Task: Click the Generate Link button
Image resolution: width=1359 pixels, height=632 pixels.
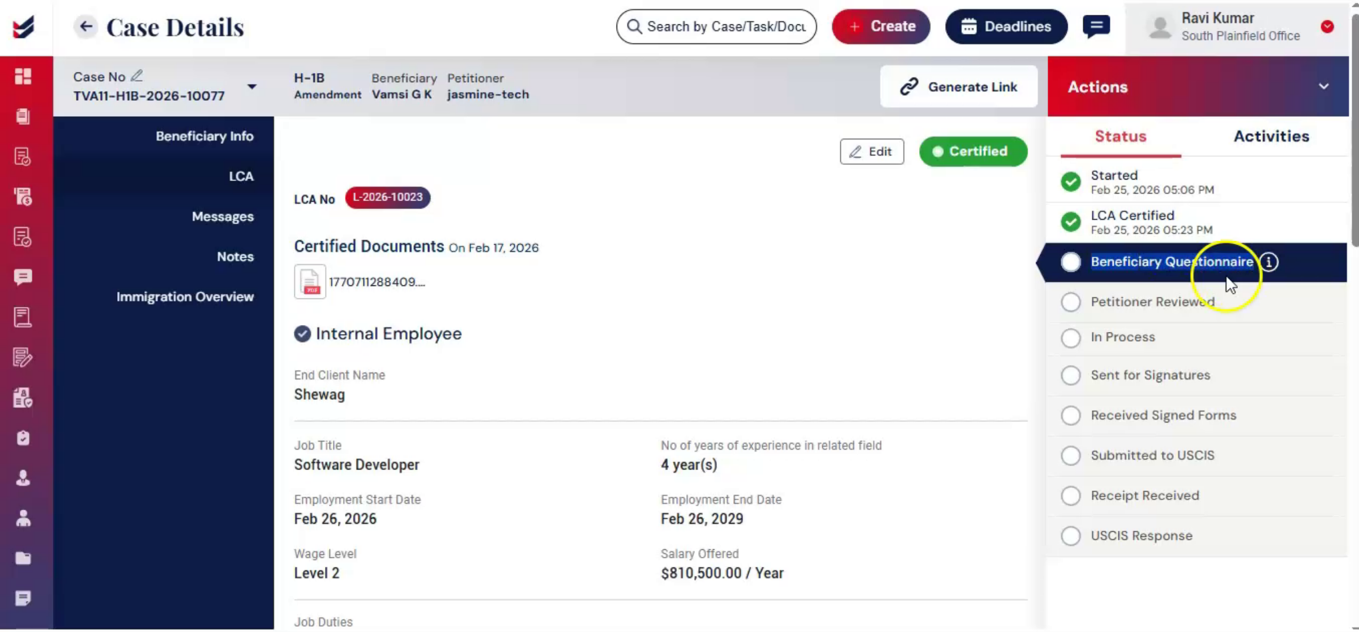Action: coord(959,87)
